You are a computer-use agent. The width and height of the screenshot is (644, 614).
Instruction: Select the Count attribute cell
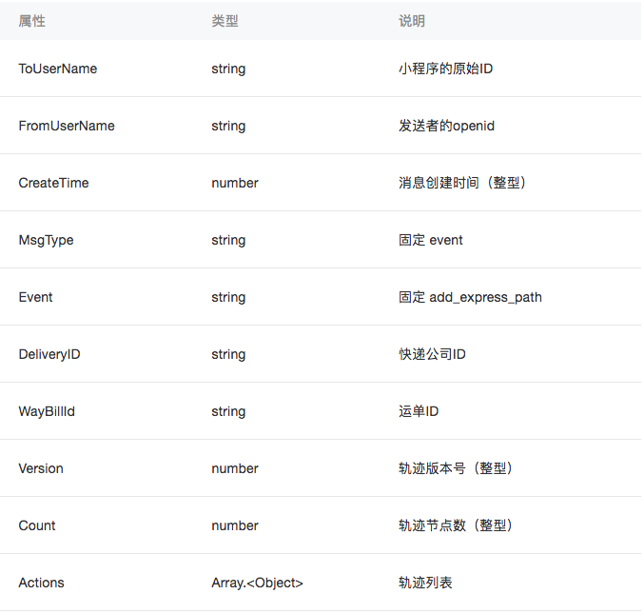36,525
